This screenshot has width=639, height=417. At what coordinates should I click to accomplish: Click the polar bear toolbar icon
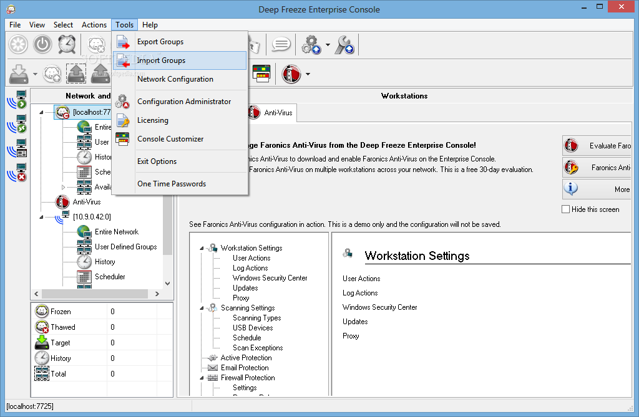97,44
